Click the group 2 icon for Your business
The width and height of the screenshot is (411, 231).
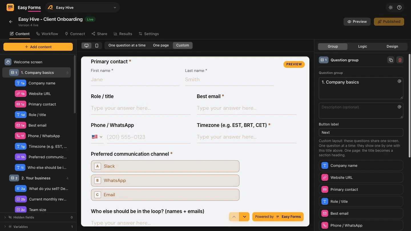click(14, 178)
